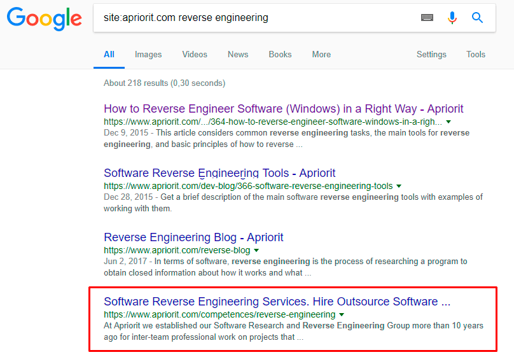Screen dimensions: 514x357
Task: Select the All tab
Action: (x=109, y=55)
